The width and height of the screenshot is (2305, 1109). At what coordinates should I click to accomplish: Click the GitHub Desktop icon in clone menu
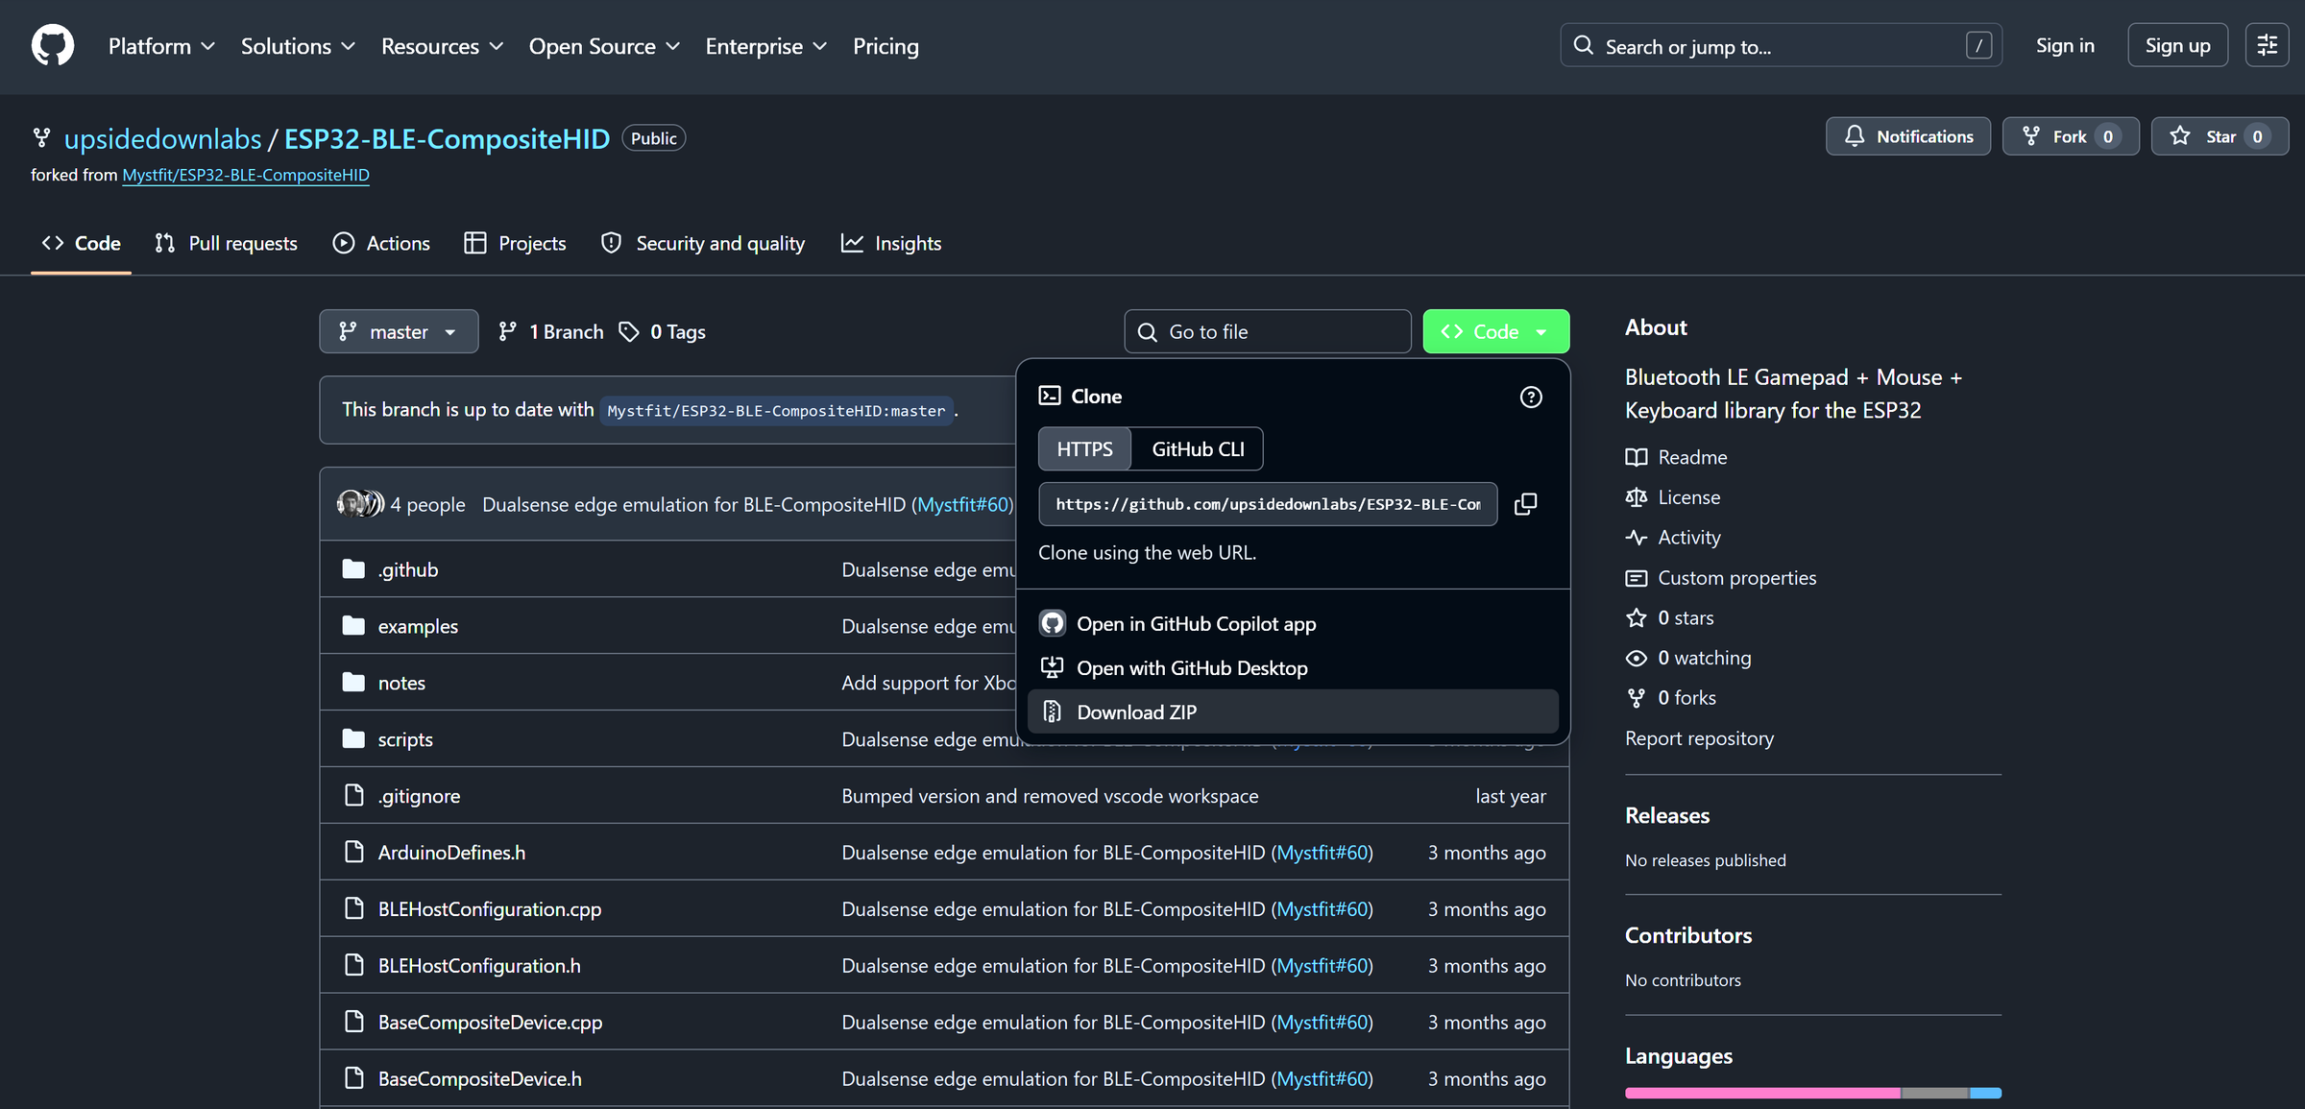(x=1053, y=667)
